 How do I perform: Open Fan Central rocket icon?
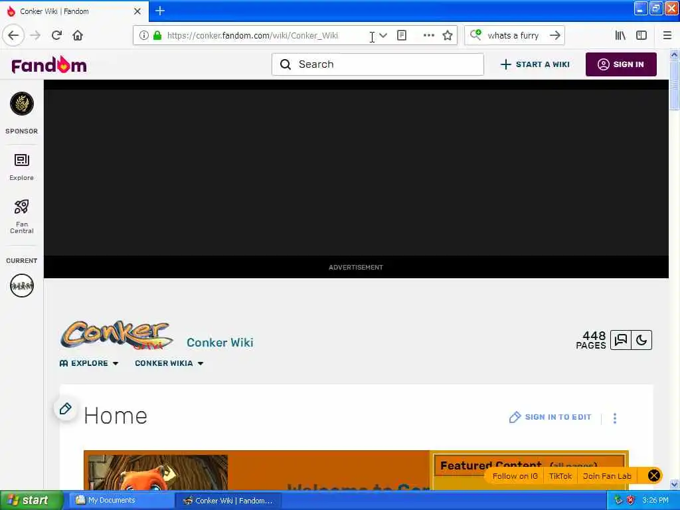22,216
